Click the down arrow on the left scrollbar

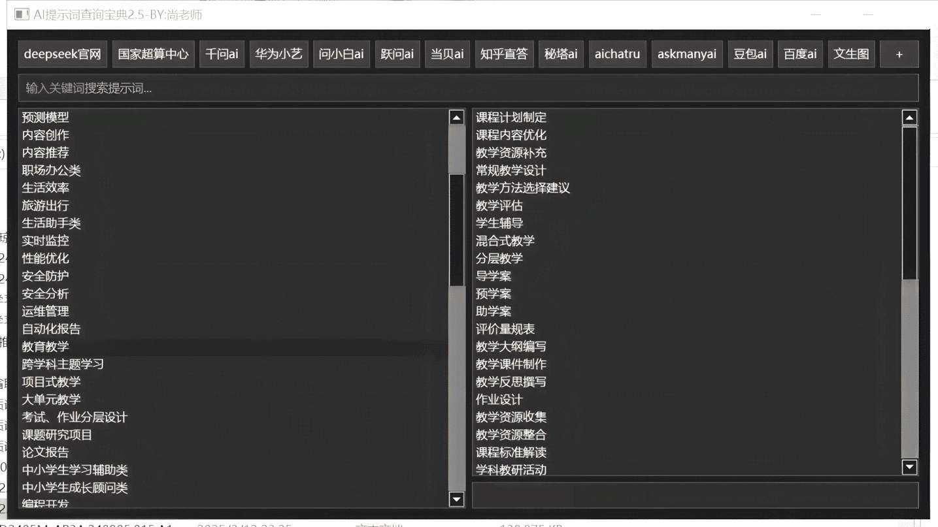click(456, 499)
